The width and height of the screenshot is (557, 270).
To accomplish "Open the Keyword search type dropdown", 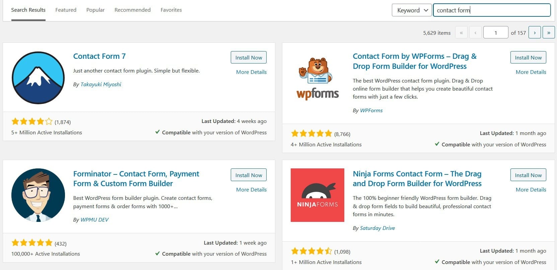I will [x=412, y=10].
